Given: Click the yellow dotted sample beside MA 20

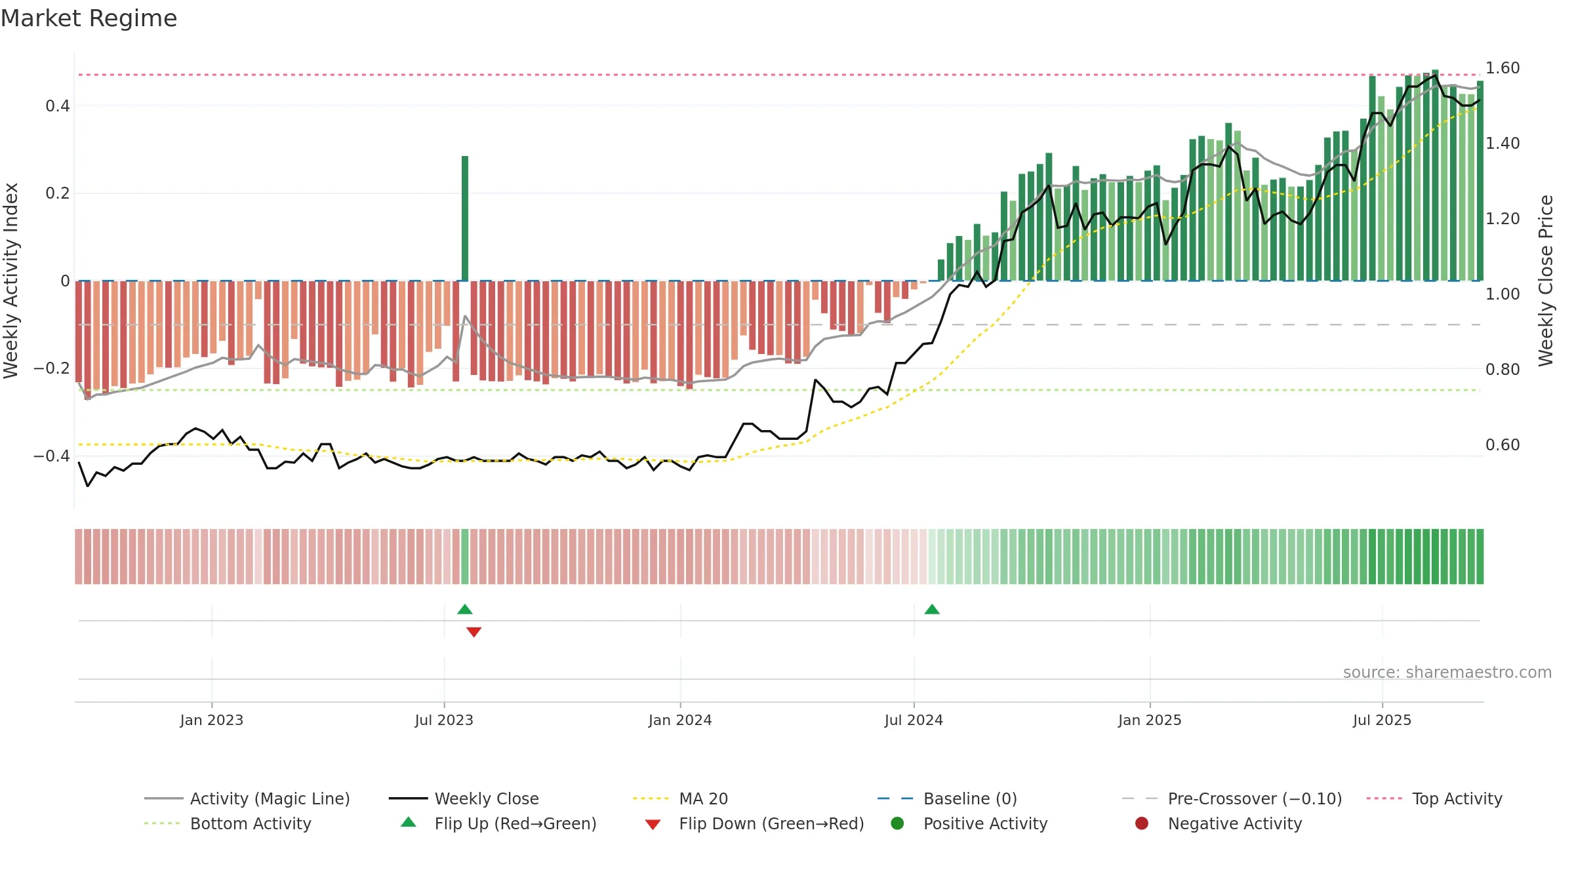Looking at the screenshot, I should click(652, 798).
